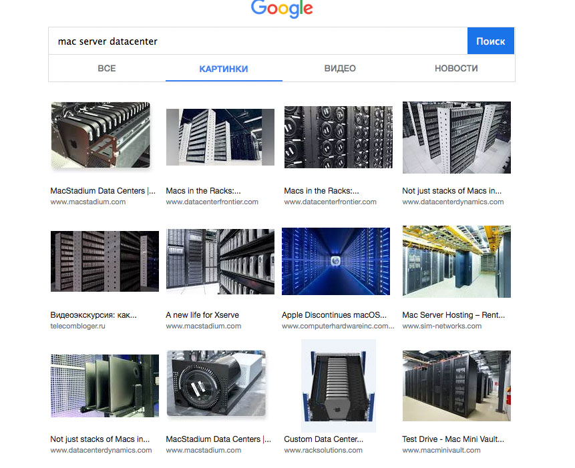Viewport: 575px width, 468px height.
Task: Switch to the ВСЕ tab
Action: (x=107, y=69)
